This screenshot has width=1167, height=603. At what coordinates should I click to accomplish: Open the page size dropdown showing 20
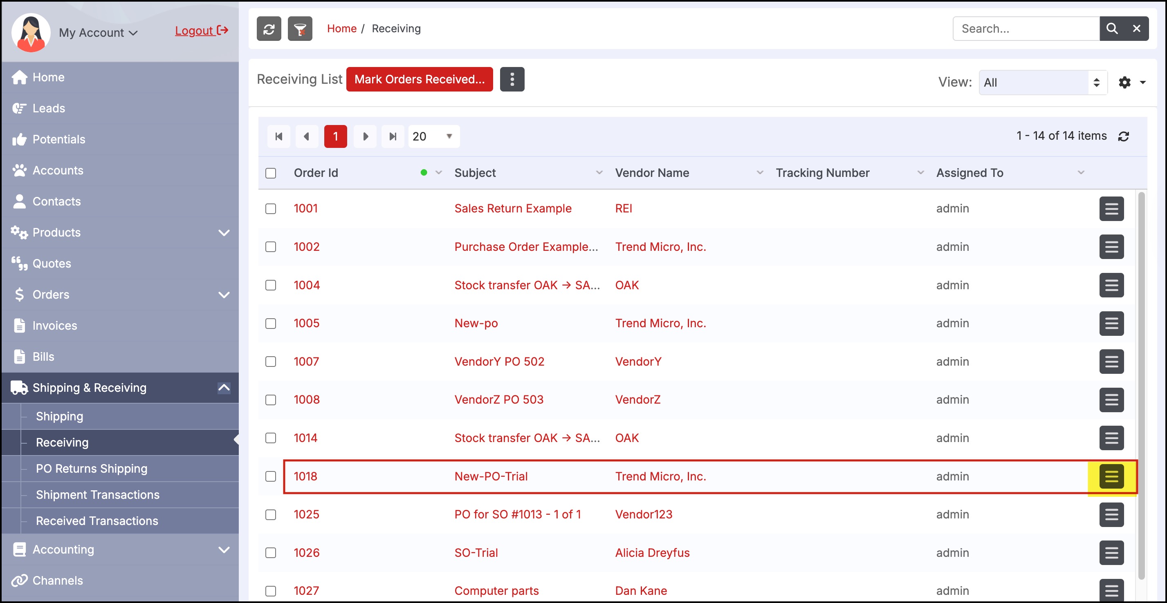pyautogui.click(x=433, y=136)
